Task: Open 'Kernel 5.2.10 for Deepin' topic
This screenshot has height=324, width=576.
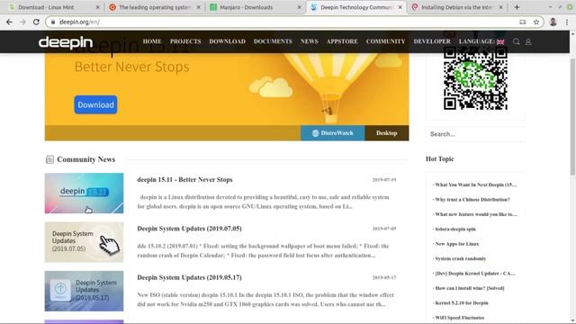Action: [461, 302]
